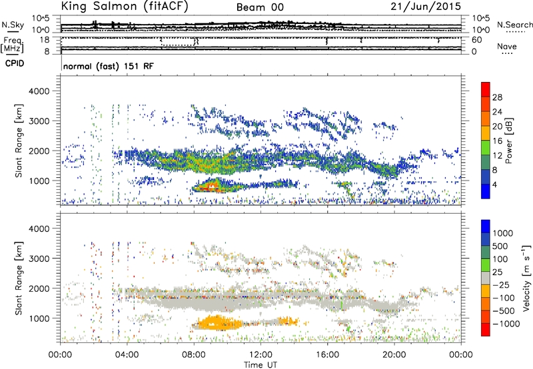Pick the yellow 16–20 dB Power colorbar segment

pos(486,133)
